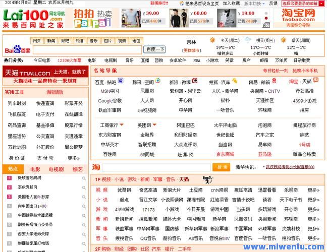
Task: Open the 天猫 Tmall.com red banner
Action: pyautogui.click(x=45, y=72)
